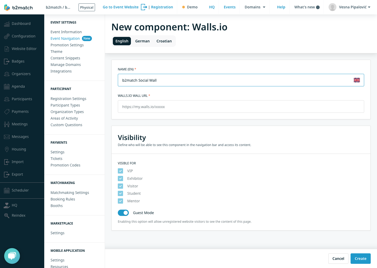Click the HQ hand icon in sidebar

coord(7,205)
